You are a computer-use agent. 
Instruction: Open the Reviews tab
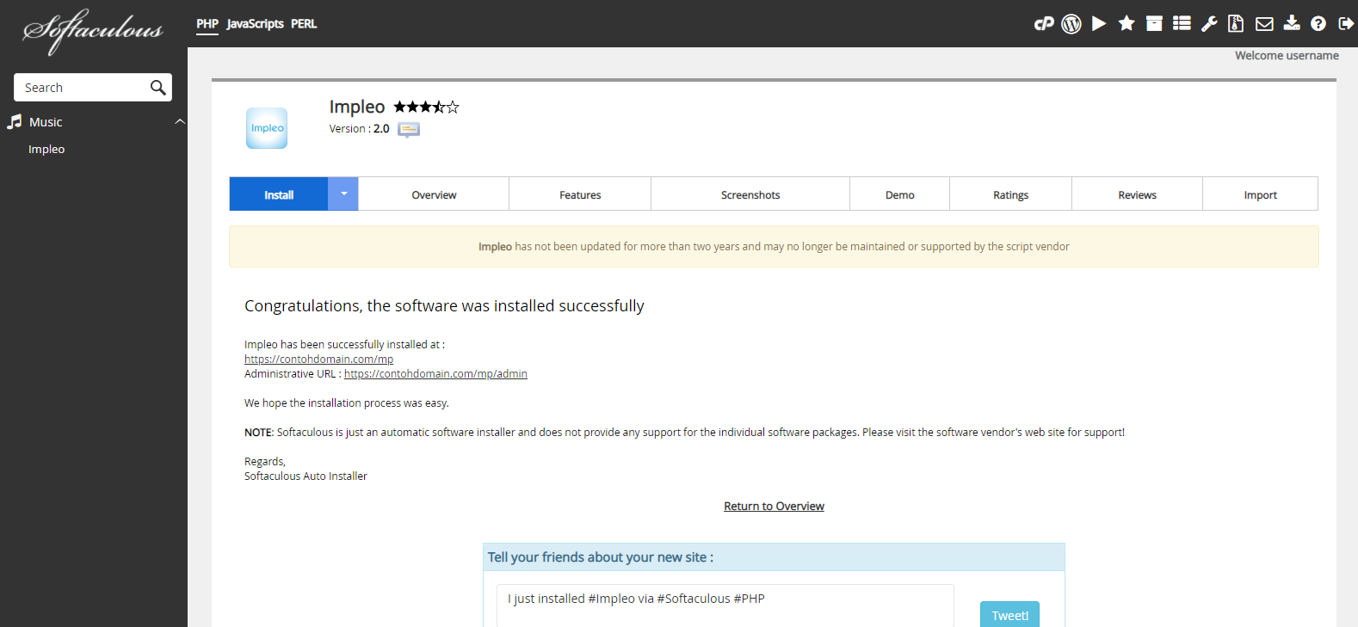(x=1137, y=195)
